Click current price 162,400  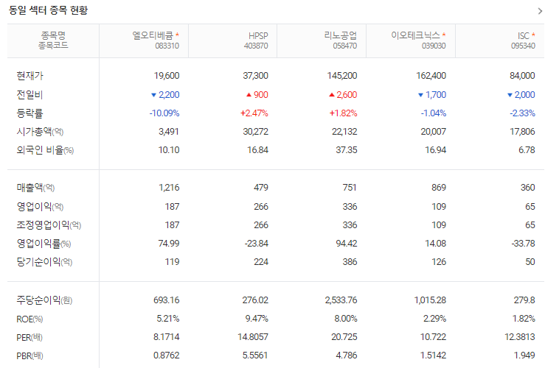431,76
